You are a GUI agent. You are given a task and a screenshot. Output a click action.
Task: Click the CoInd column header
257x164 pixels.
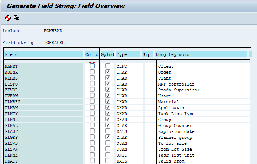click(x=92, y=54)
